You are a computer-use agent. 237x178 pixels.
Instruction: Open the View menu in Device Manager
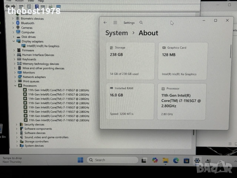(x=31, y=1)
